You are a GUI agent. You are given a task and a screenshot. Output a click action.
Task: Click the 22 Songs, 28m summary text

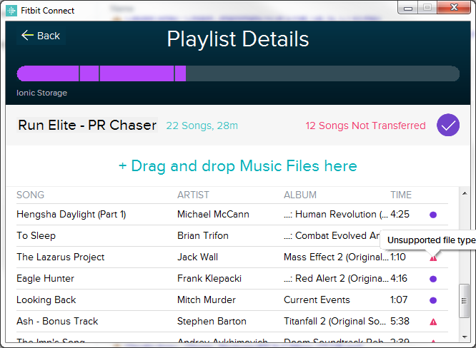point(202,126)
